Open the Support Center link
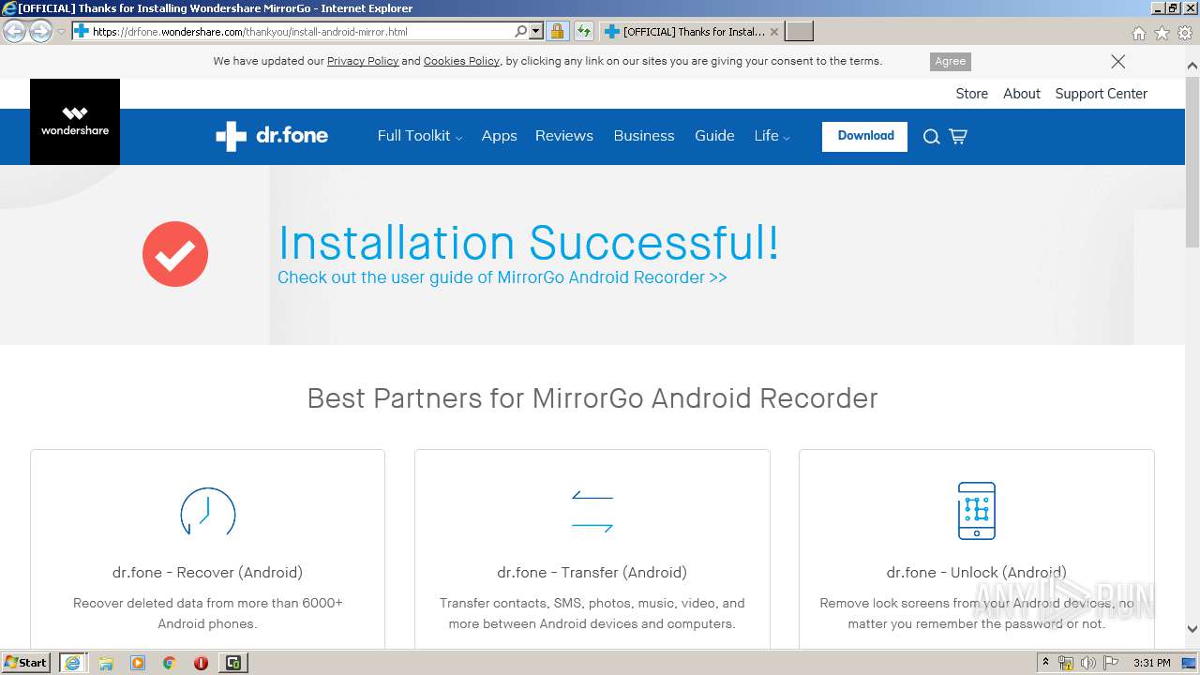 pos(1101,94)
